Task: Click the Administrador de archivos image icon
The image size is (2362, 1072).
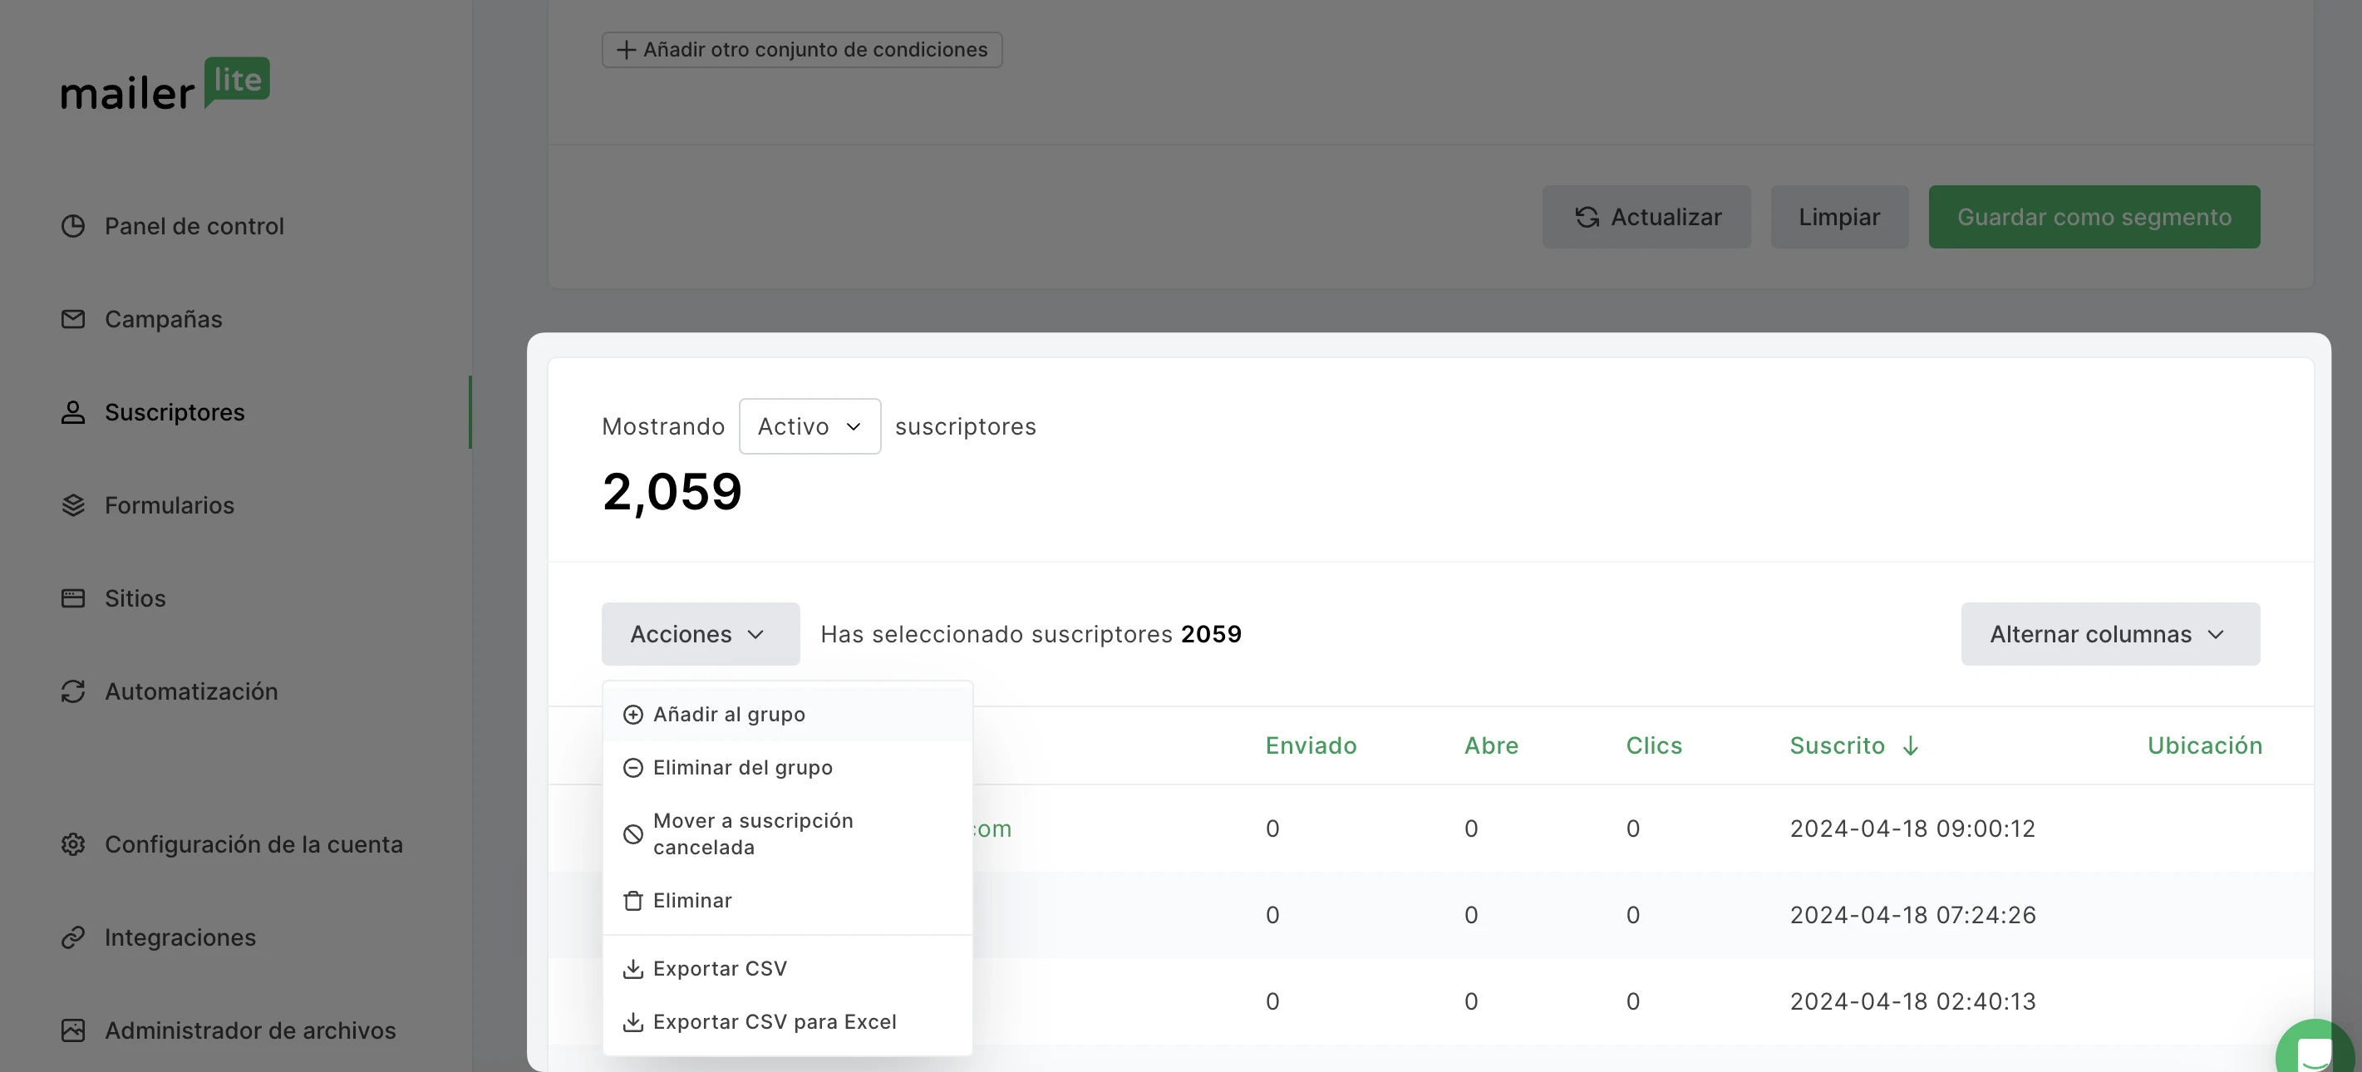Action: (x=72, y=1030)
